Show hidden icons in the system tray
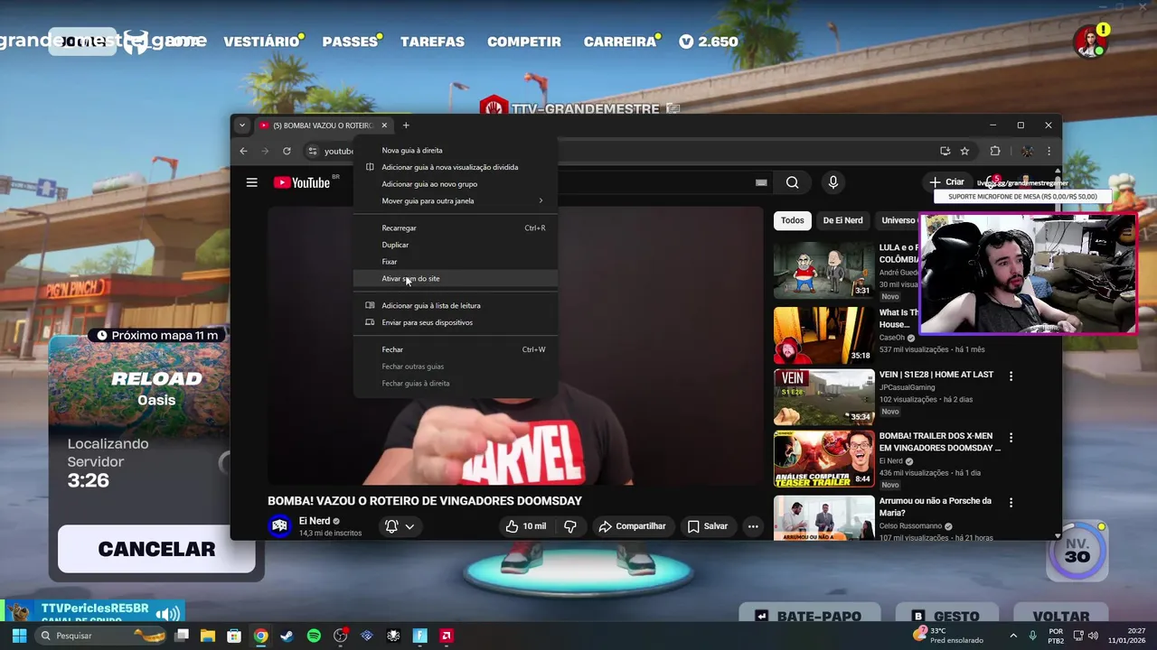Image resolution: width=1157 pixels, height=650 pixels. click(x=1013, y=636)
